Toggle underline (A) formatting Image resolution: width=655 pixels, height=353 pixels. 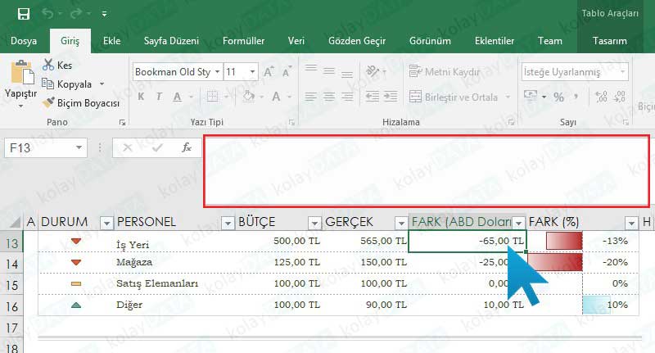(177, 97)
